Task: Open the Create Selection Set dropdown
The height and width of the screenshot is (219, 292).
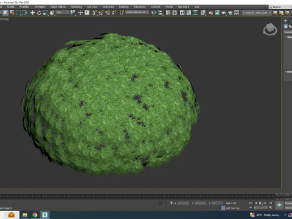Action: click(137, 12)
